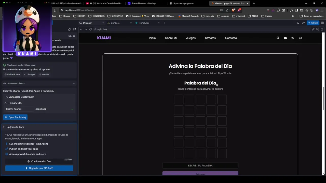
Task: Click the checkpoint Preview link
Action: [44, 74]
